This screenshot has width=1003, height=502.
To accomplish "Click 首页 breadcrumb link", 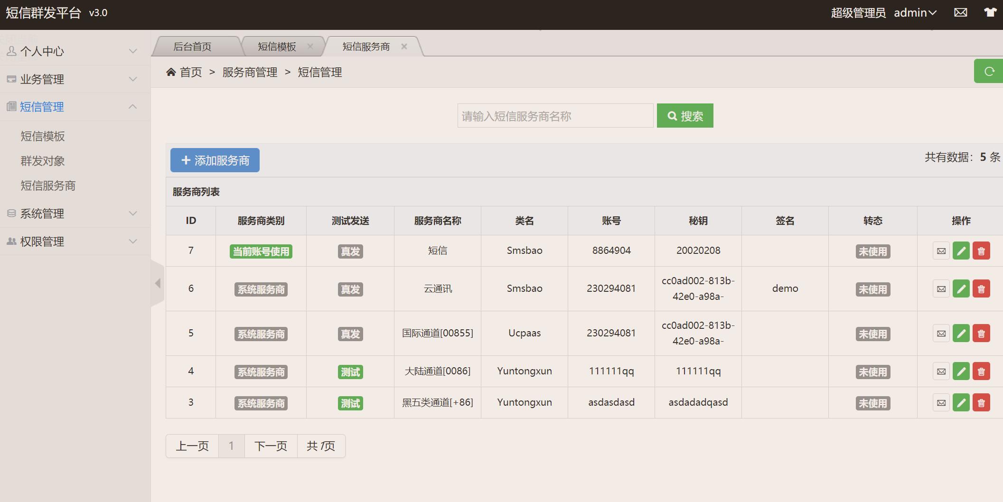I will point(191,72).
